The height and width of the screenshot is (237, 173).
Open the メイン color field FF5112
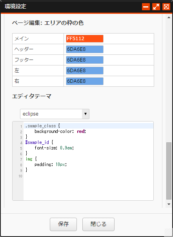click(x=85, y=39)
